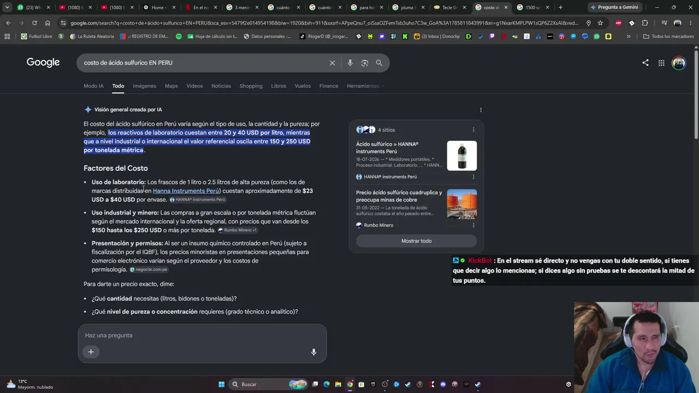Open the weather widget showing 13°C
Viewport: 699px width, 393px height.
pyautogui.click(x=30, y=384)
